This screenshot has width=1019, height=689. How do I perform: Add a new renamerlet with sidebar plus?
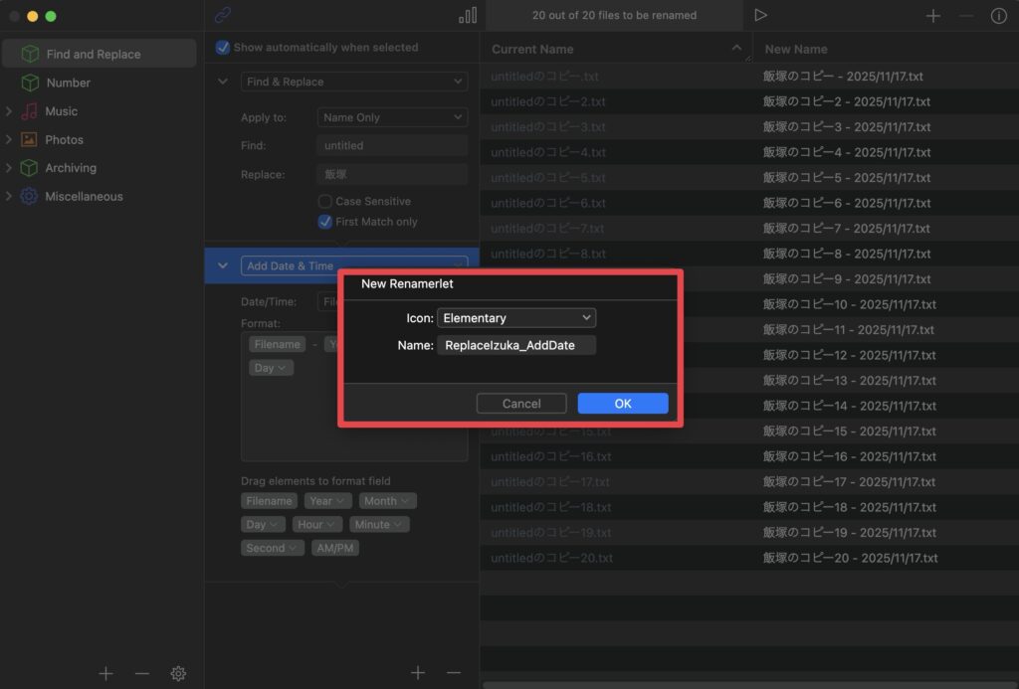105,673
